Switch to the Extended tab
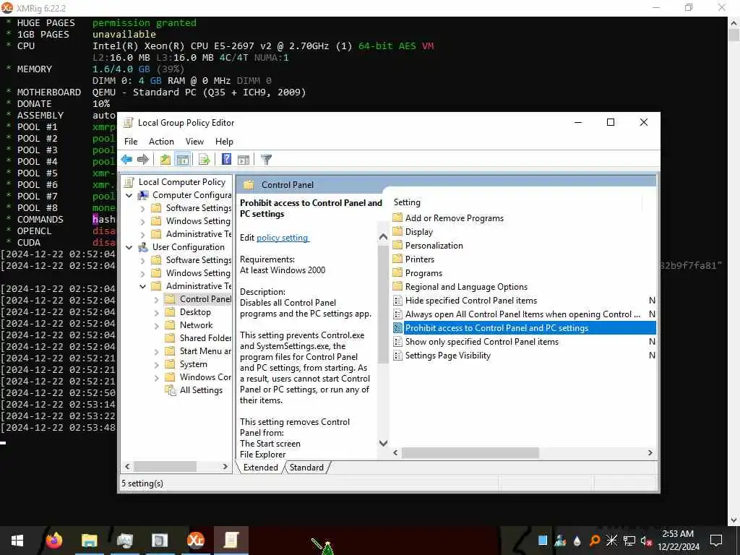 pyautogui.click(x=260, y=468)
